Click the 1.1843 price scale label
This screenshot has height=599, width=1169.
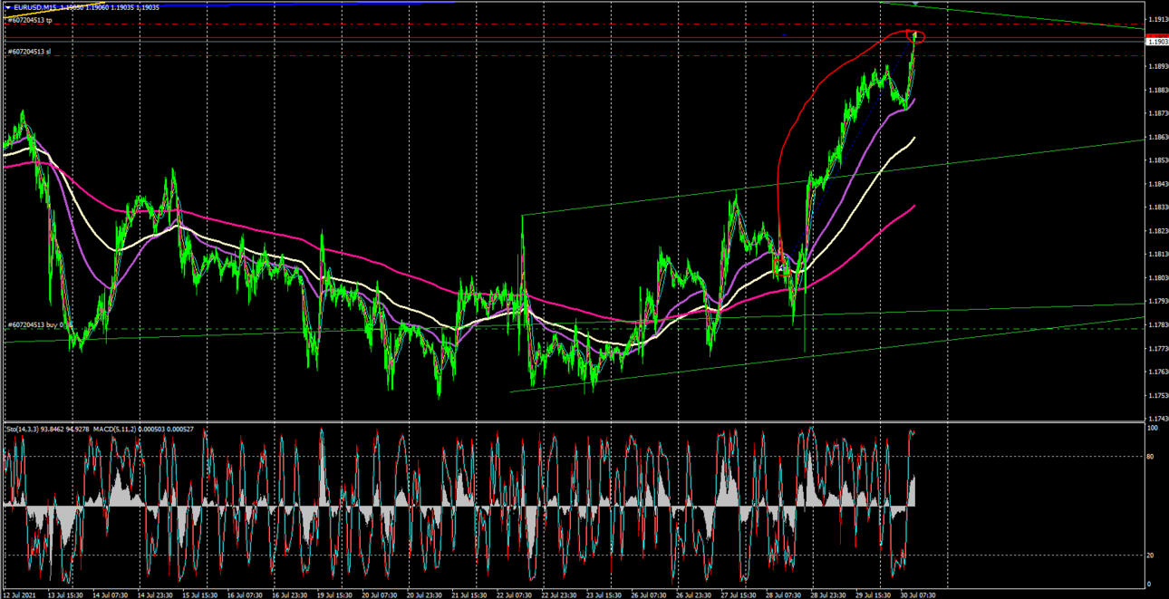click(1157, 184)
